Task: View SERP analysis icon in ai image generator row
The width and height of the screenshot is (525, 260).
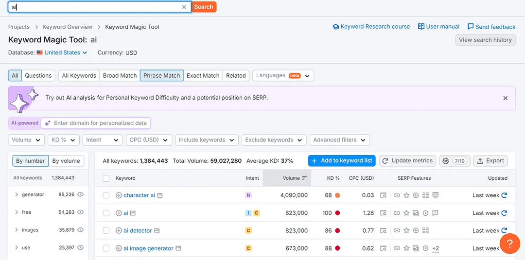Action: click(384, 248)
